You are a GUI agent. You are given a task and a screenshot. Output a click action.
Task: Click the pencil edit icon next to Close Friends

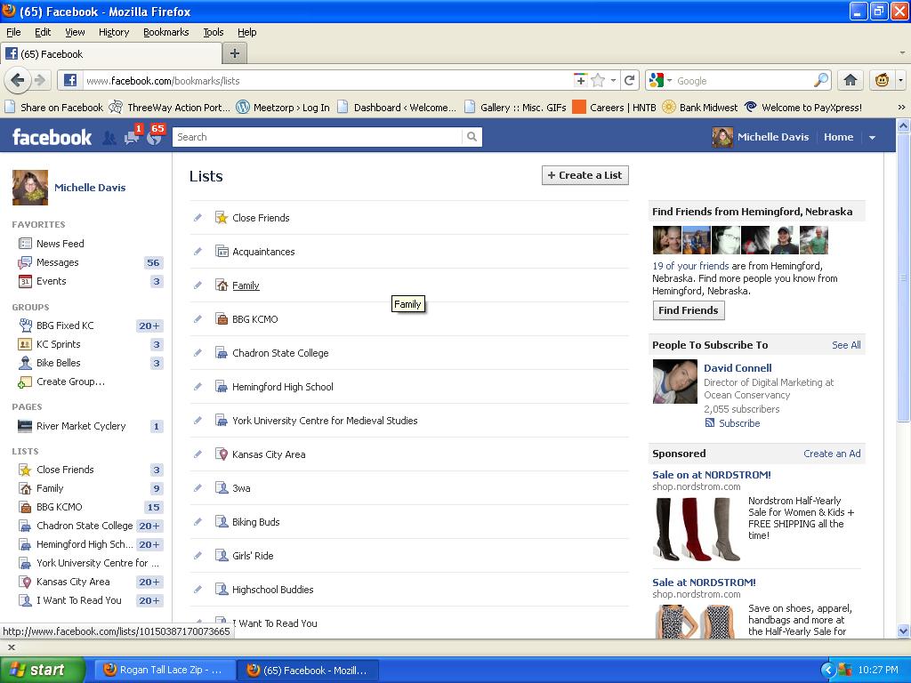[x=198, y=218]
